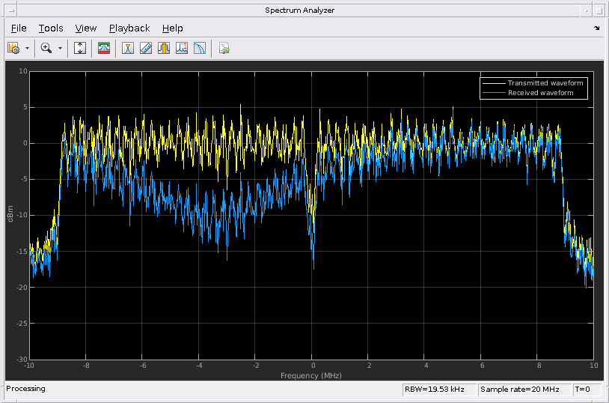Open the Playback menu
The image size is (609, 403).
(129, 28)
